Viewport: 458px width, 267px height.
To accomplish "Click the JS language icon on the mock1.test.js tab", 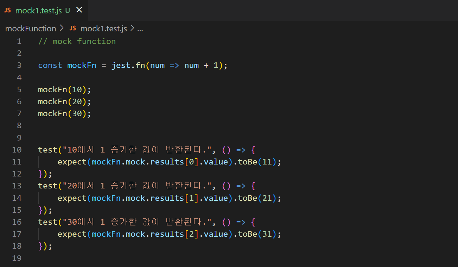I will click(7, 10).
